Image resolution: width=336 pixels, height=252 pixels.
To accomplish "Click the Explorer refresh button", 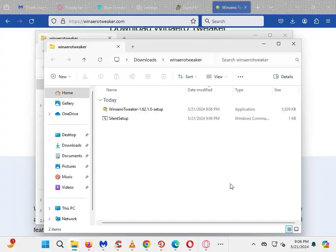I will [x=100, y=60].
